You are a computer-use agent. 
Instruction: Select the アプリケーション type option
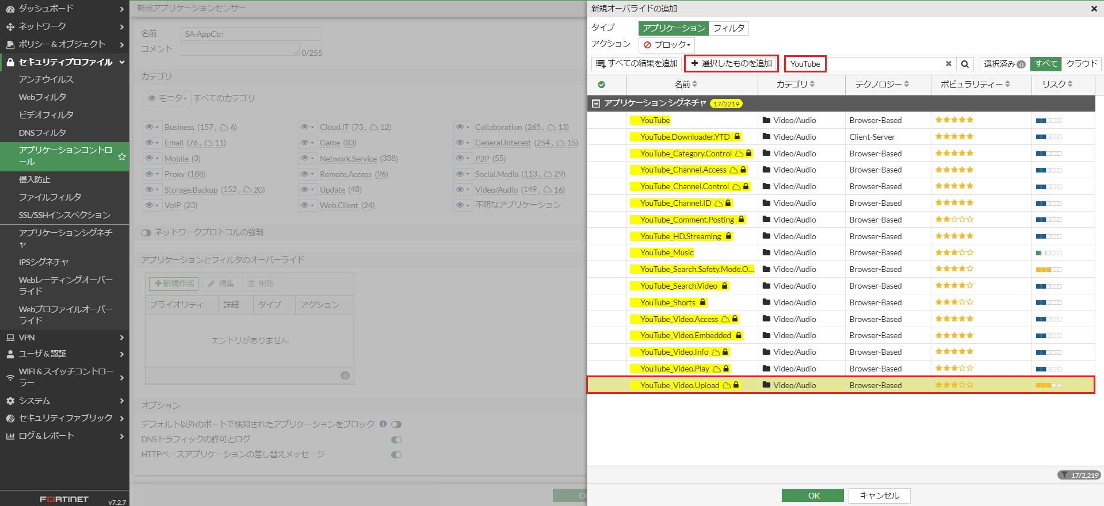point(674,28)
